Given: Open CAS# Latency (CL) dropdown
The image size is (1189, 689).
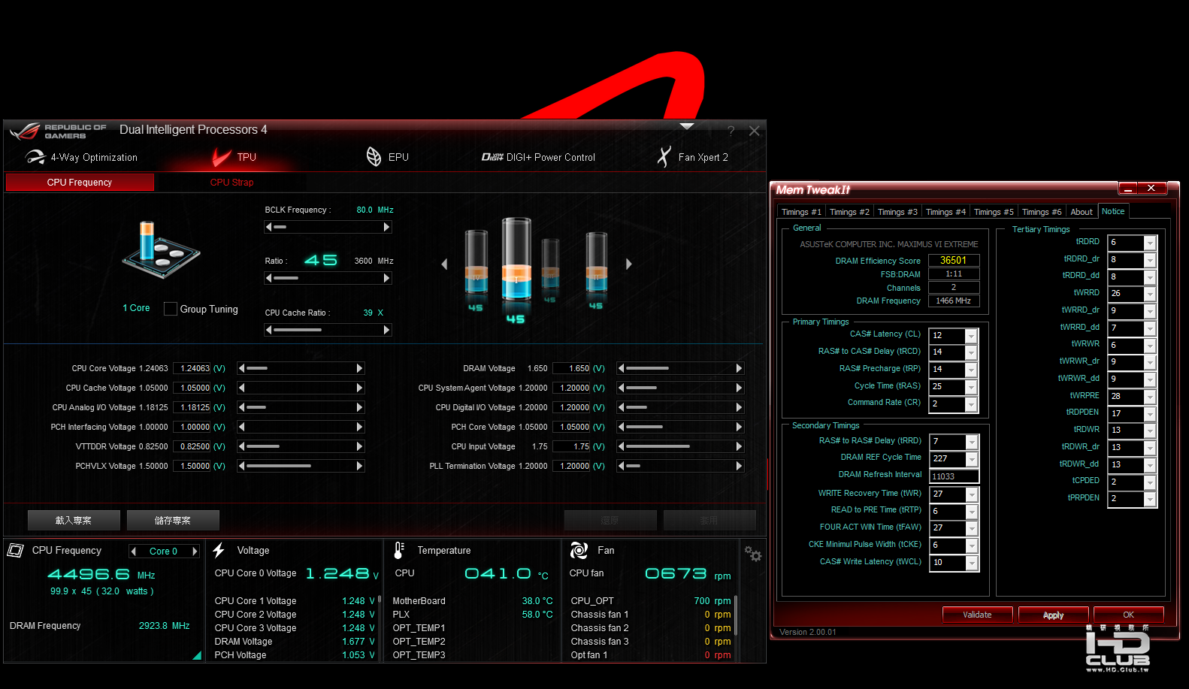Looking at the screenshot, I should (971, 336).
